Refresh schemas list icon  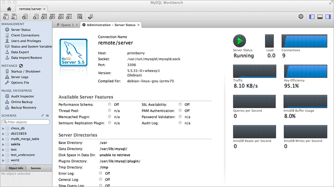(x=47, y=115)
